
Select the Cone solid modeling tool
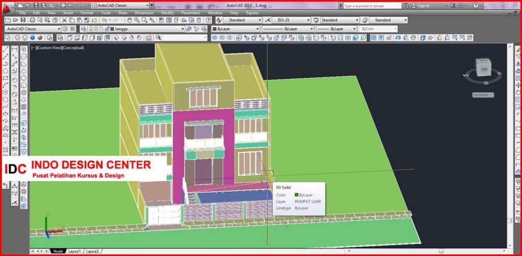click(24, 71)
